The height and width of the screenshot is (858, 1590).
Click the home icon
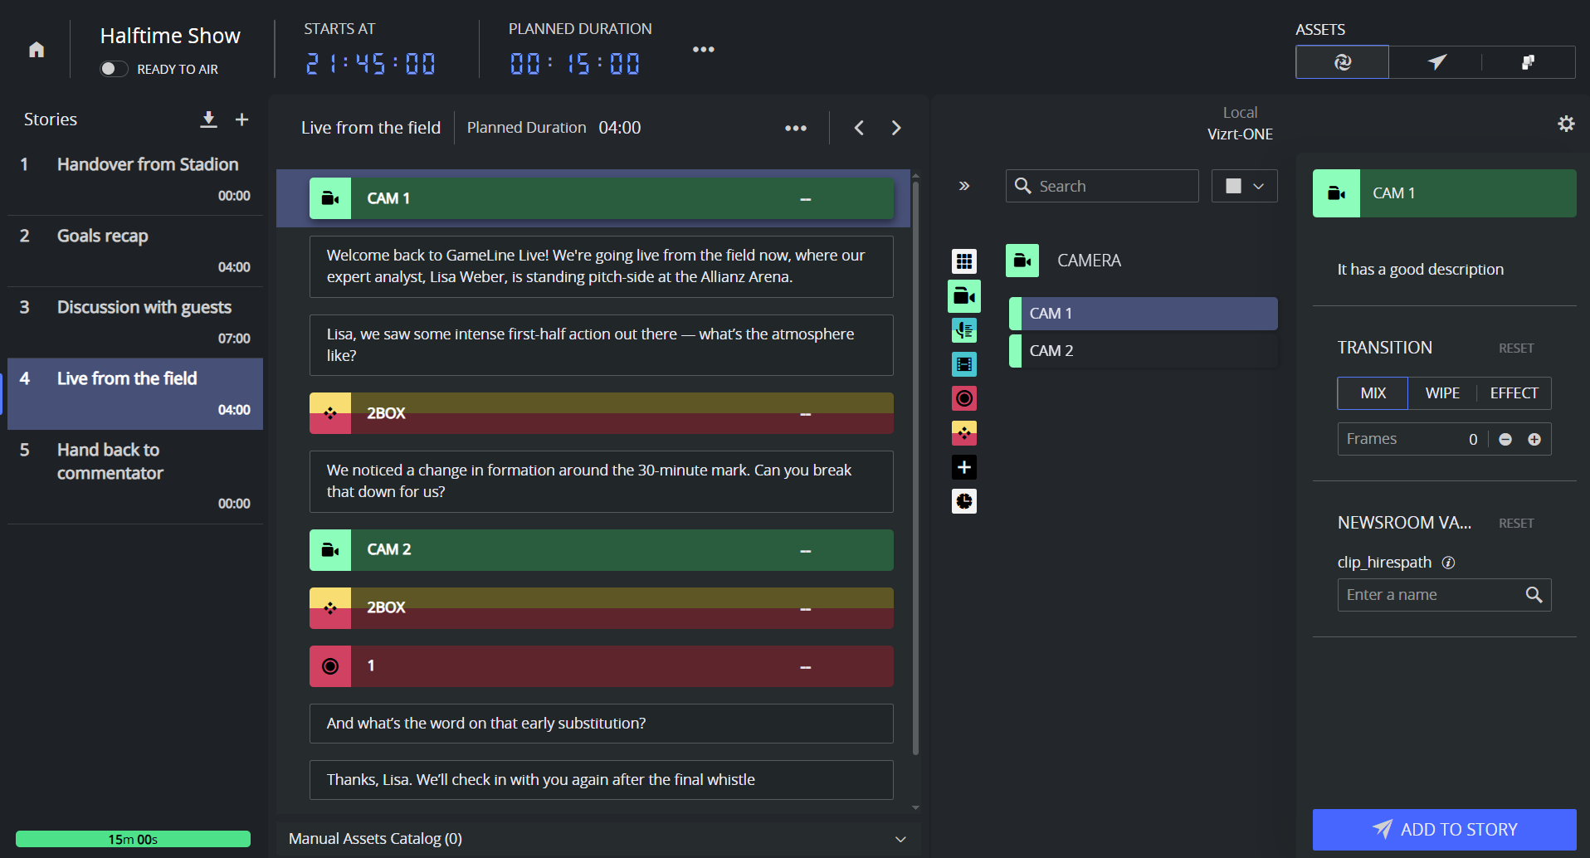[x=37, y=50]
